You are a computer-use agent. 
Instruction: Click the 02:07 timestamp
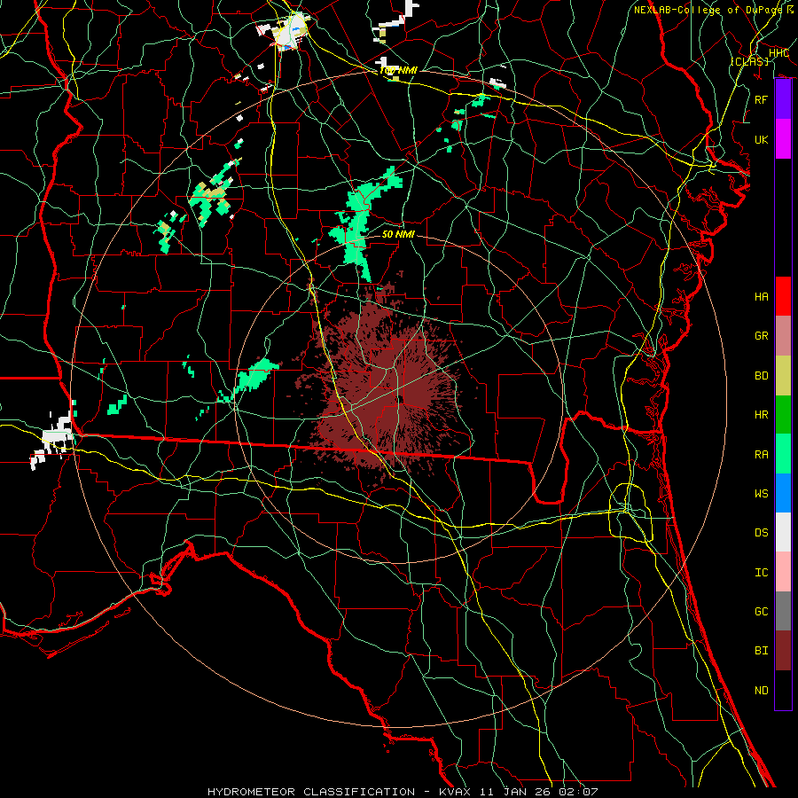click(578, 792)
